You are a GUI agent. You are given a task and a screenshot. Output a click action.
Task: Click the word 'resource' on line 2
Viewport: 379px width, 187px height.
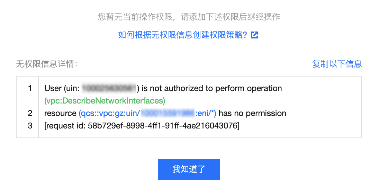[x=60, y=113]
